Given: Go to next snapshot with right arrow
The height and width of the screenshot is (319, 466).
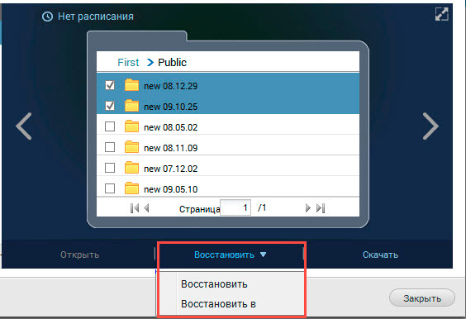Looking at the screenshot, I should [430, 126].
